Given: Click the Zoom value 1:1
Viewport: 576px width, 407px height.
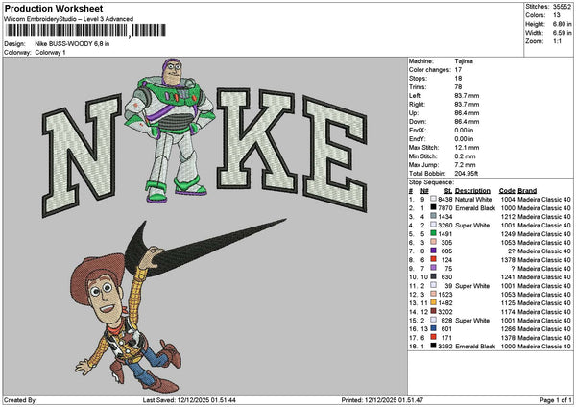Looking at the screenshot, I should pos(557,41).
